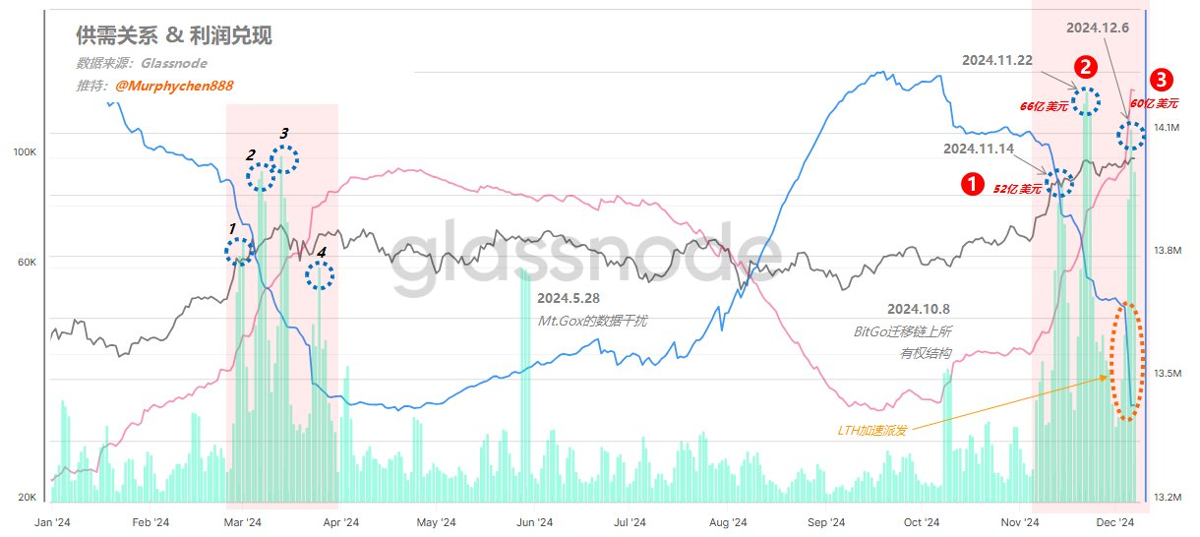Click the 100K left axis label

click(24, 153)
